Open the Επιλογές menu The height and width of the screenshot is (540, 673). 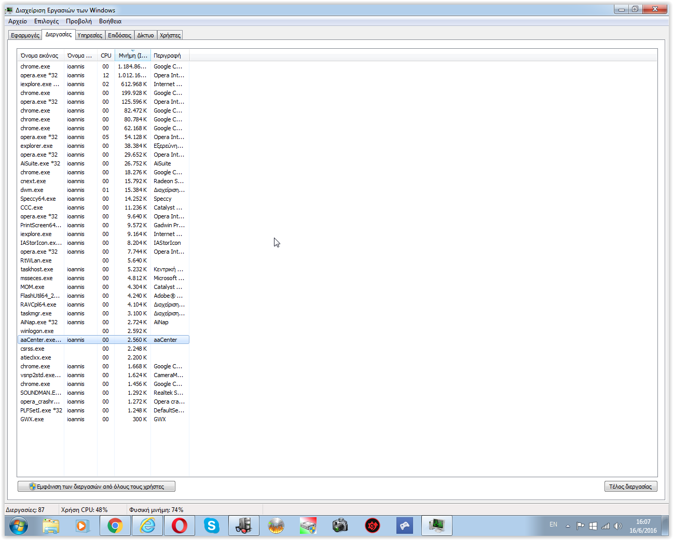pyautogui.click(x=46, y=21)
